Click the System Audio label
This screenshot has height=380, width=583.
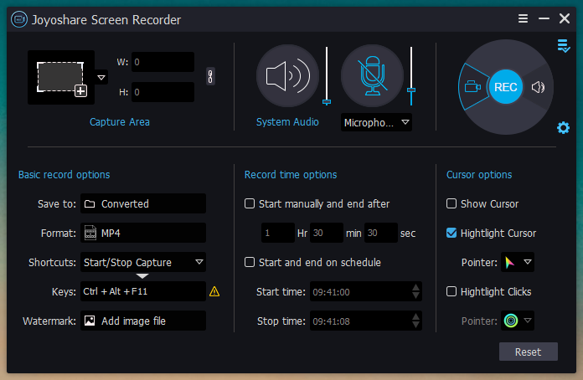[287, 122]
